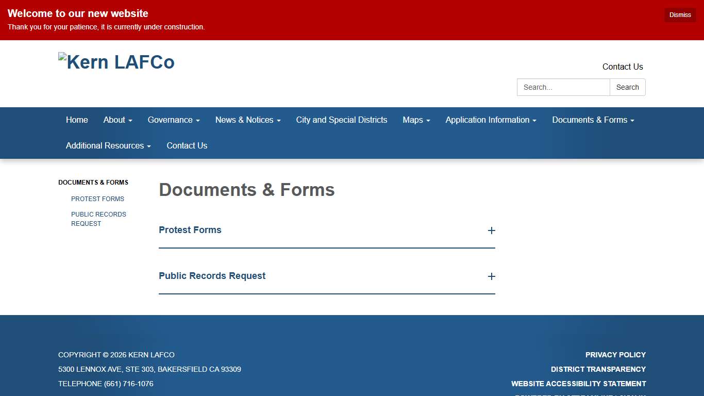Open the PUBLIC RECORDS REQUEST sidebar link
This screenshot has width=704, height=396.
click(x=98, y=219)
